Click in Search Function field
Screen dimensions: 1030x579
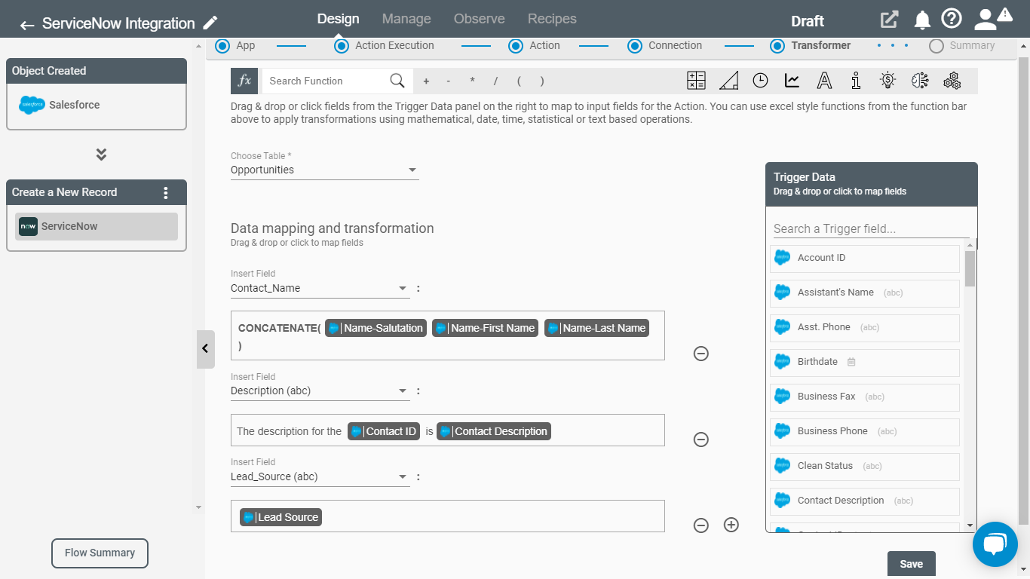(x=324, y=81)
